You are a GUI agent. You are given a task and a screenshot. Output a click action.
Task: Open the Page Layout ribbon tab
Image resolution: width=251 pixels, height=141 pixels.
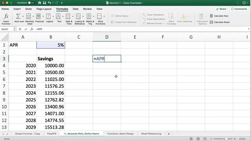click(44, 9)
